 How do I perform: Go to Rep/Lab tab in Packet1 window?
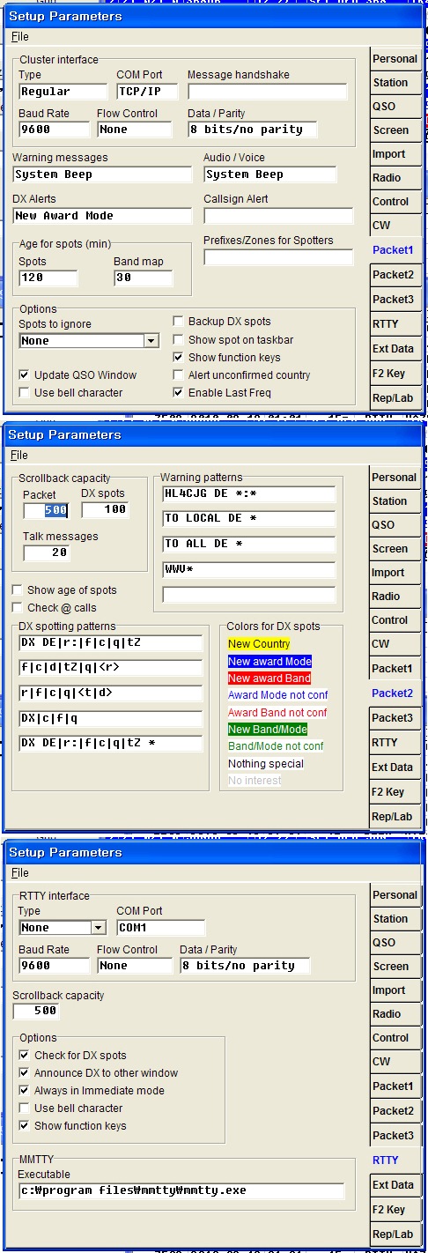[395, 398]
